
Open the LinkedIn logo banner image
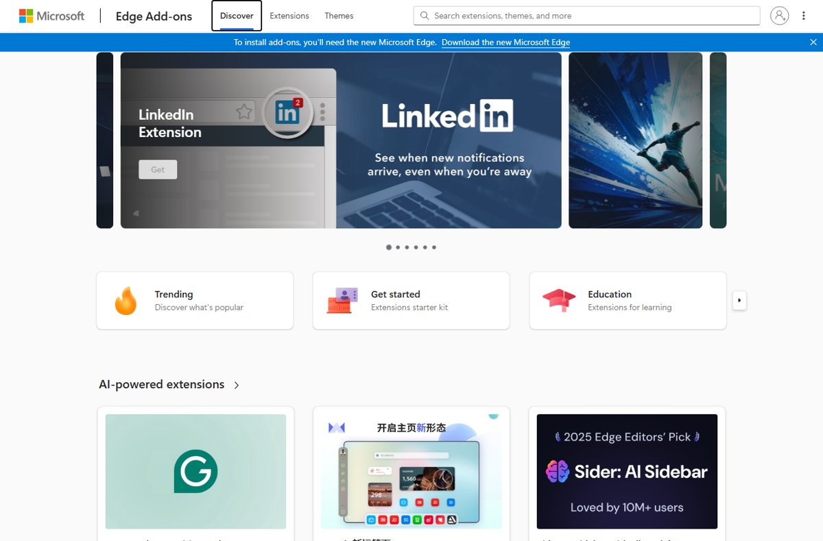tap(449, 116)
